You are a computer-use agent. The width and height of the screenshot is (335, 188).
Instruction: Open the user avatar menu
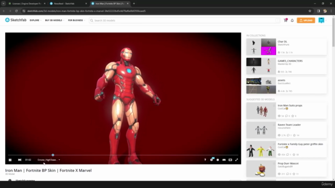[x=321, y=20]
